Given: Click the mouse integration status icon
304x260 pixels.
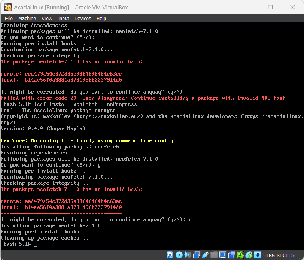Looking at the screenshot, I should [249, 255].
